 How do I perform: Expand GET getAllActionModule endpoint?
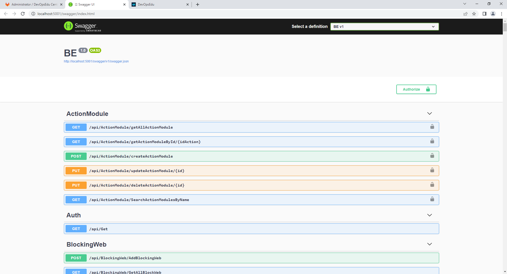click(x=251, y=127)
